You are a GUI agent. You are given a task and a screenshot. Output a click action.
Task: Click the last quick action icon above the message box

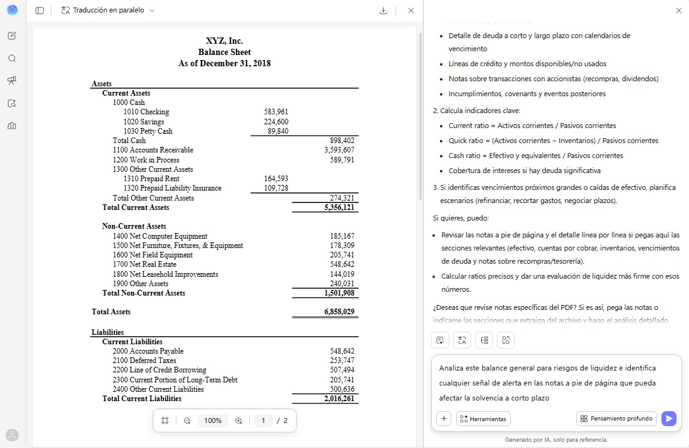point(506,340)
